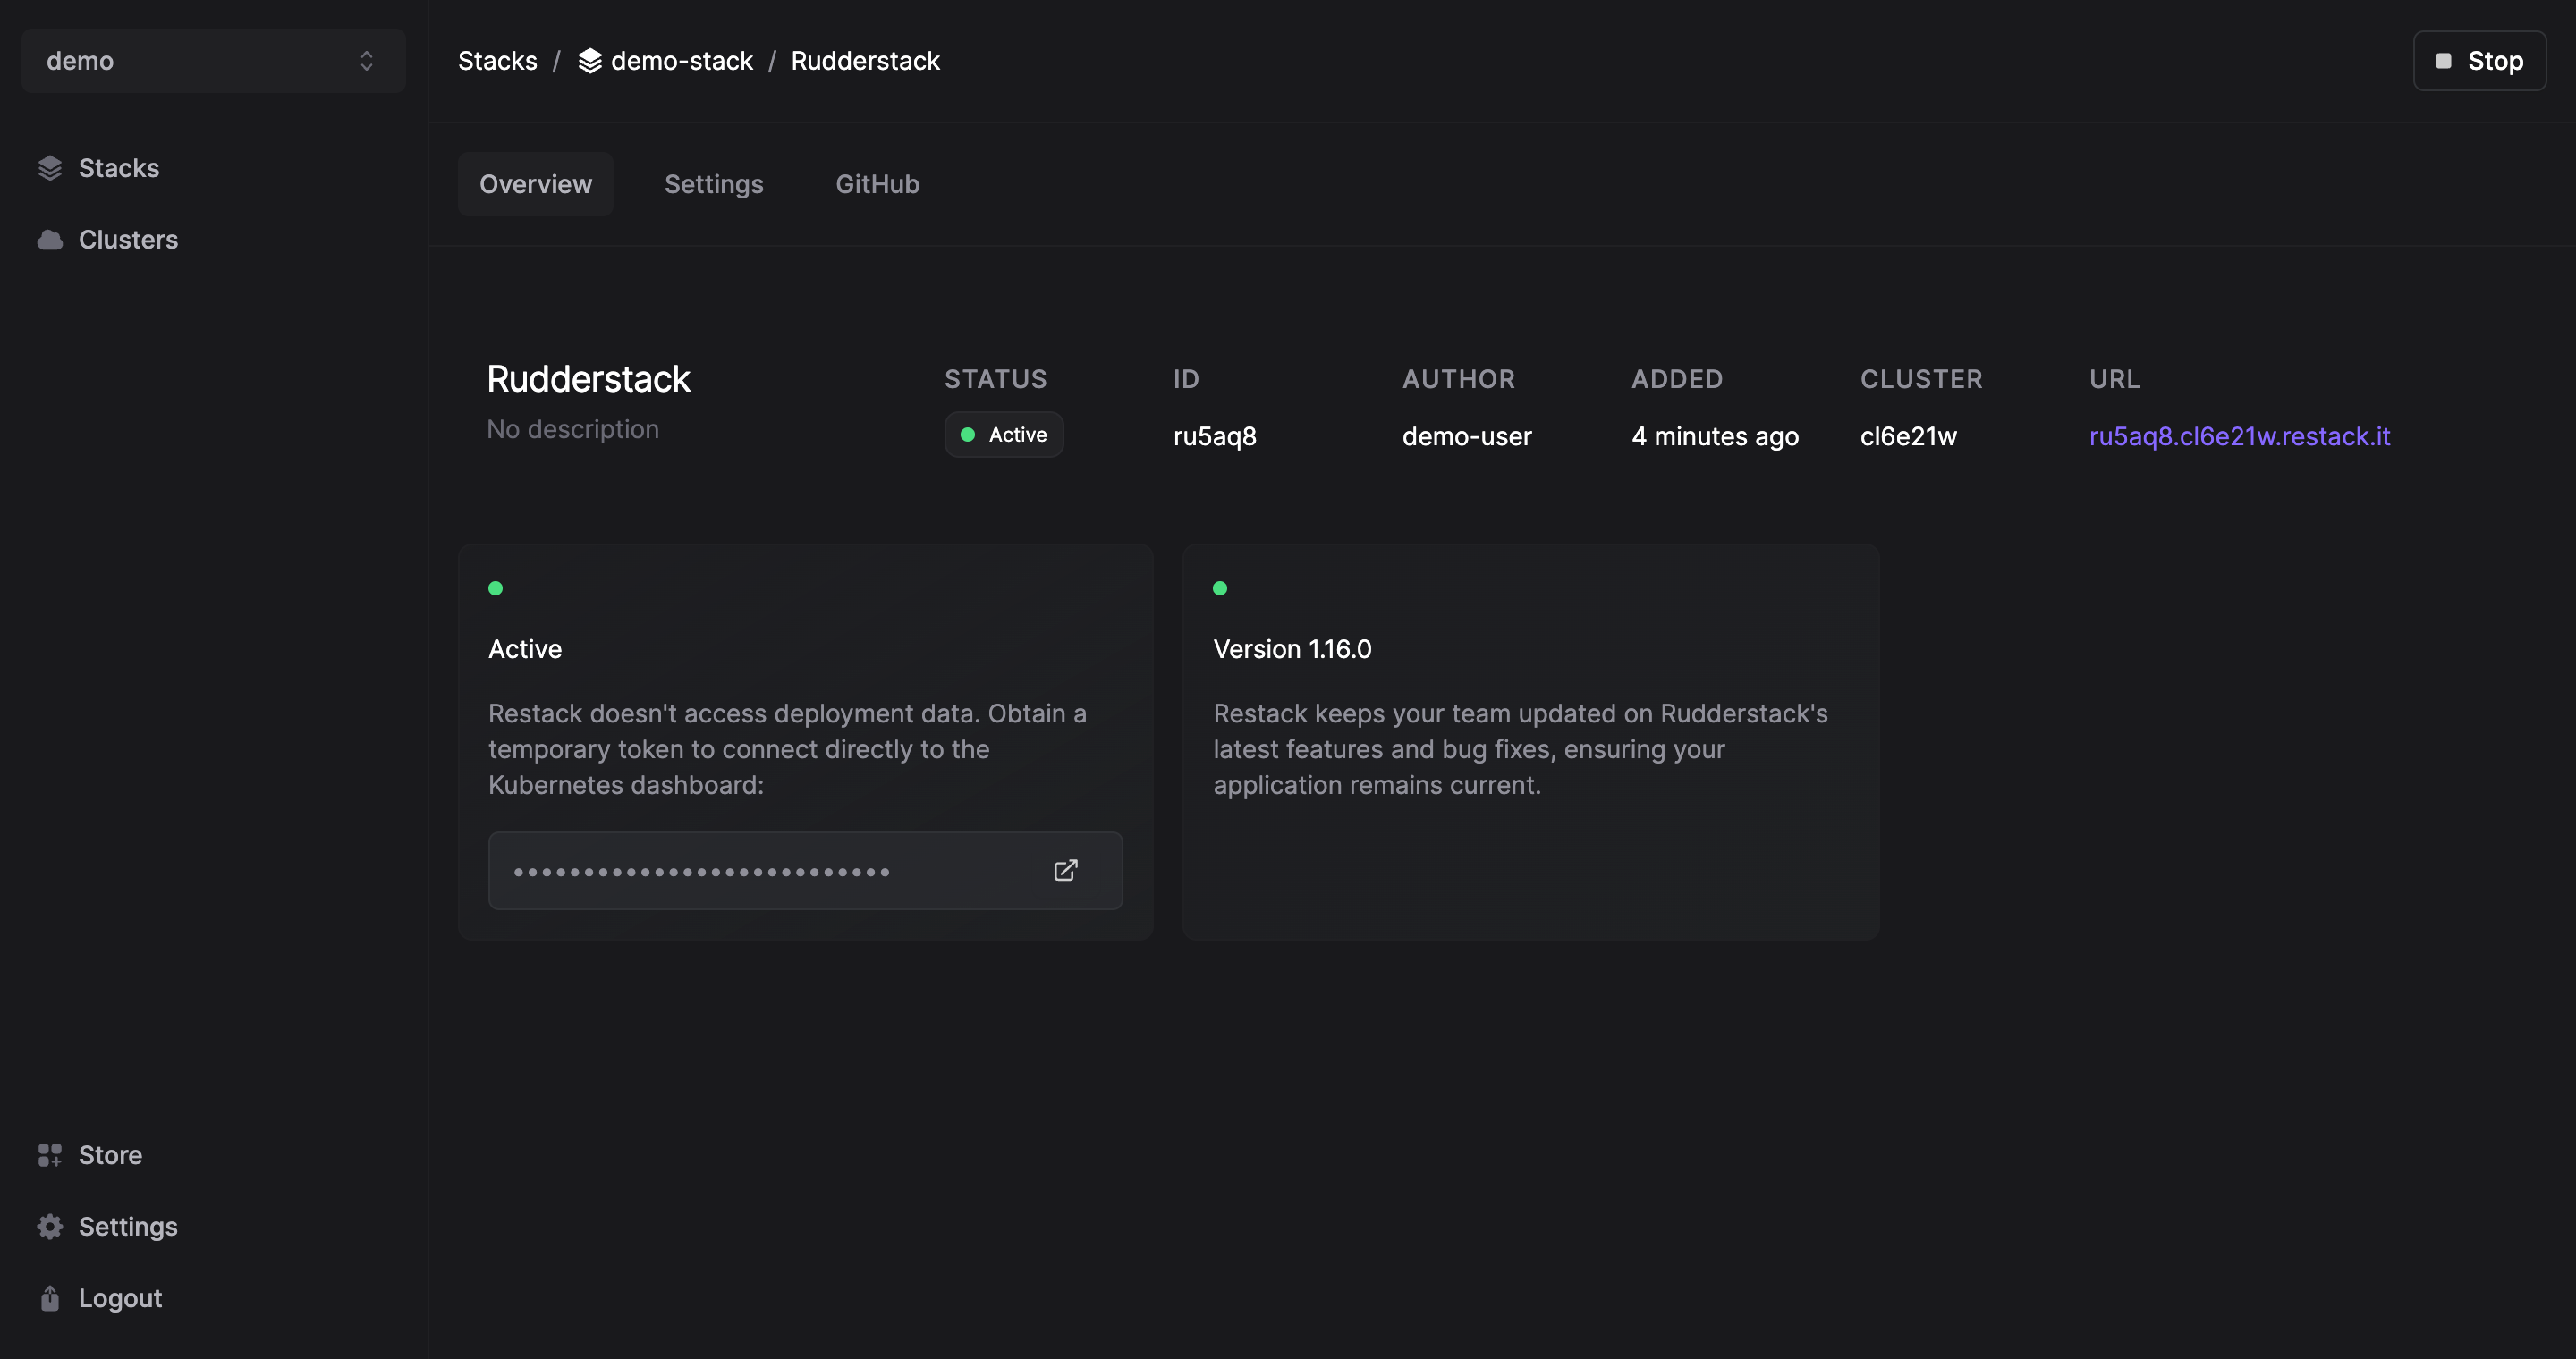This screenshot has height=1359, width=2576.
Task: Switch to the Settings tab
Action: pyautogui.click(x=714, y=184)
